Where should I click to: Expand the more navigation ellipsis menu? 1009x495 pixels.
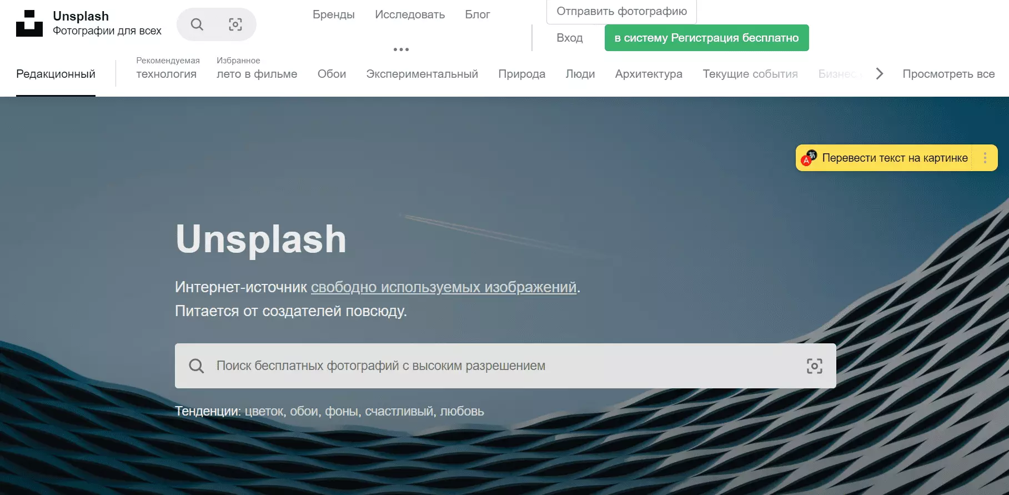[x=401, y=49]
